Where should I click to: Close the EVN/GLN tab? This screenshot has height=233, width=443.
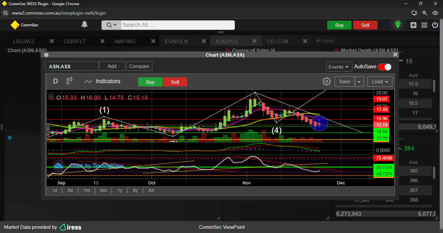pos(204,41)
